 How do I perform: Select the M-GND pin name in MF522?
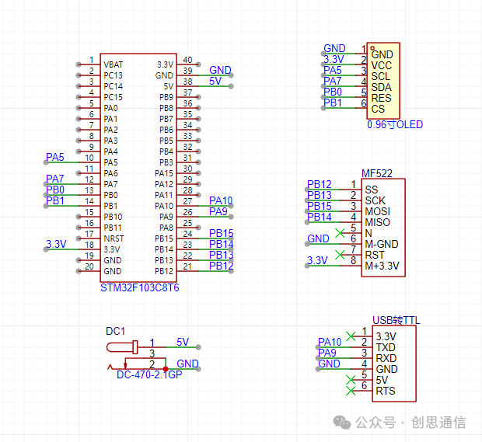pyautogui.click(x=382, y=244)
